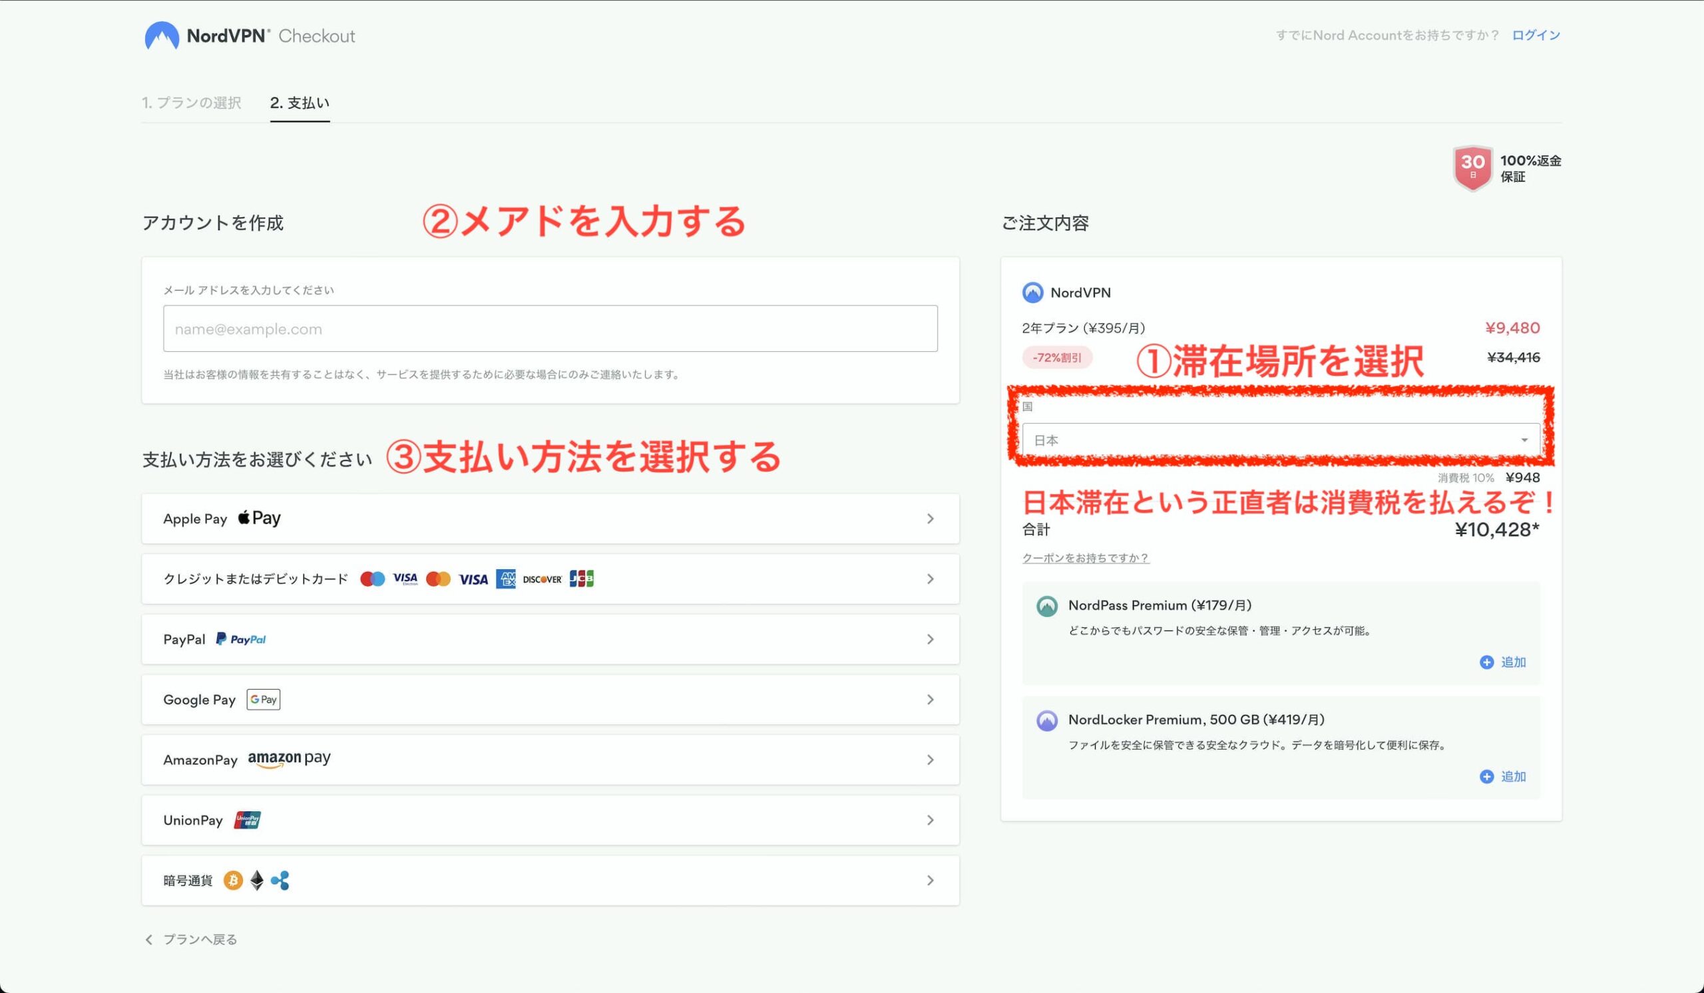Click the plus icon for NordPass add-on

1486,662
